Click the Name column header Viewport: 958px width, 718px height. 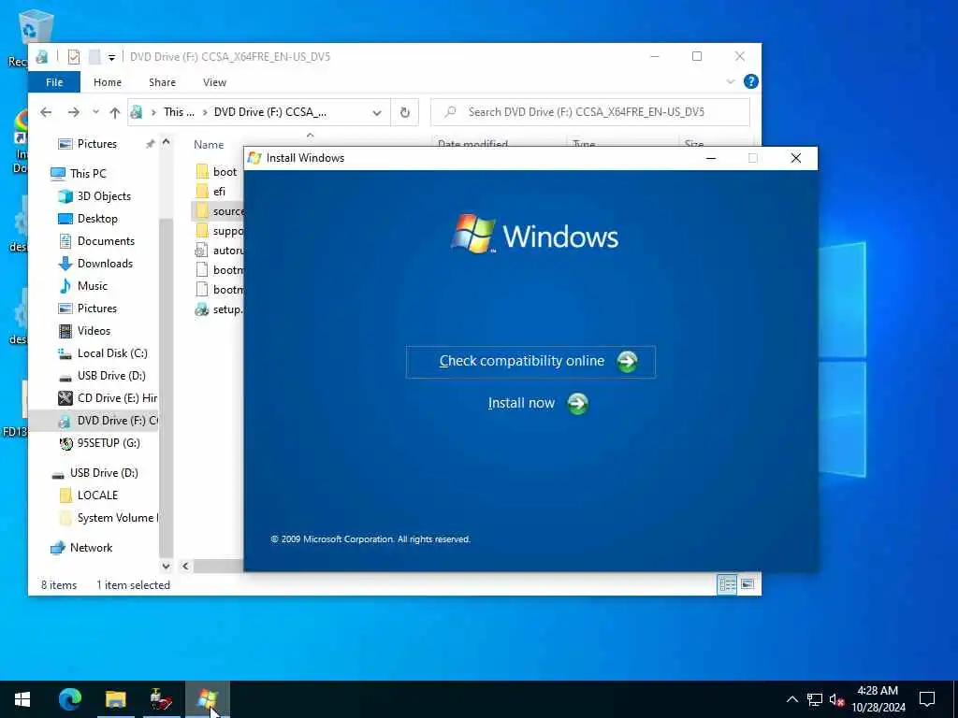[209, 145]
